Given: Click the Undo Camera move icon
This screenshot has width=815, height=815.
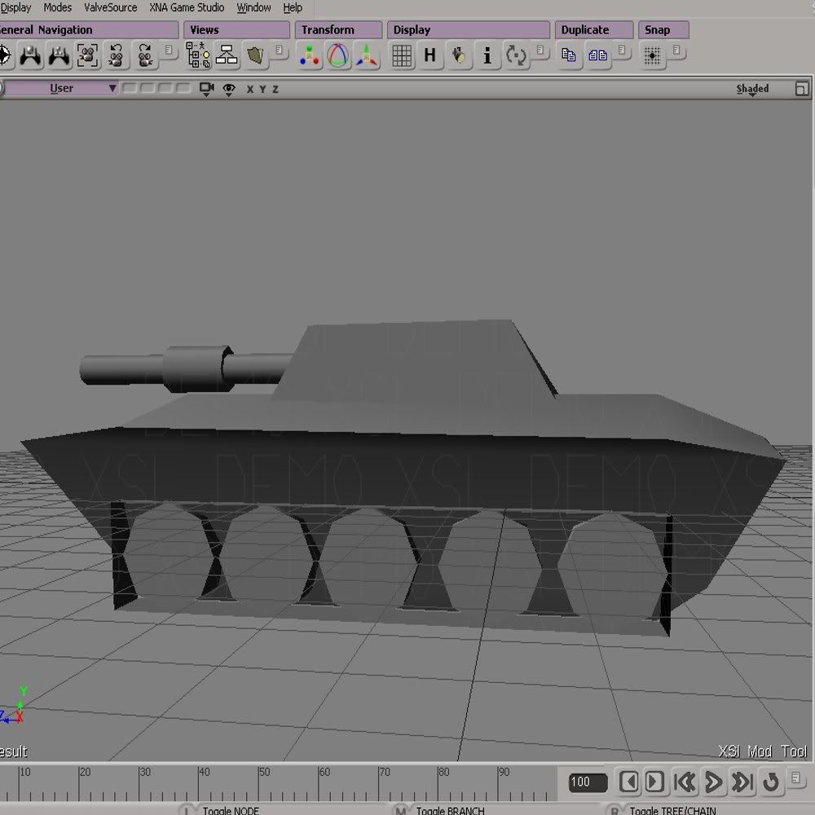Looking at the screenshot, I should (116, 55).
